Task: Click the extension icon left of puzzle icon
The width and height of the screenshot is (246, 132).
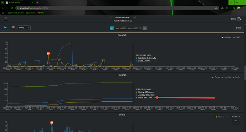Action: 222,8
